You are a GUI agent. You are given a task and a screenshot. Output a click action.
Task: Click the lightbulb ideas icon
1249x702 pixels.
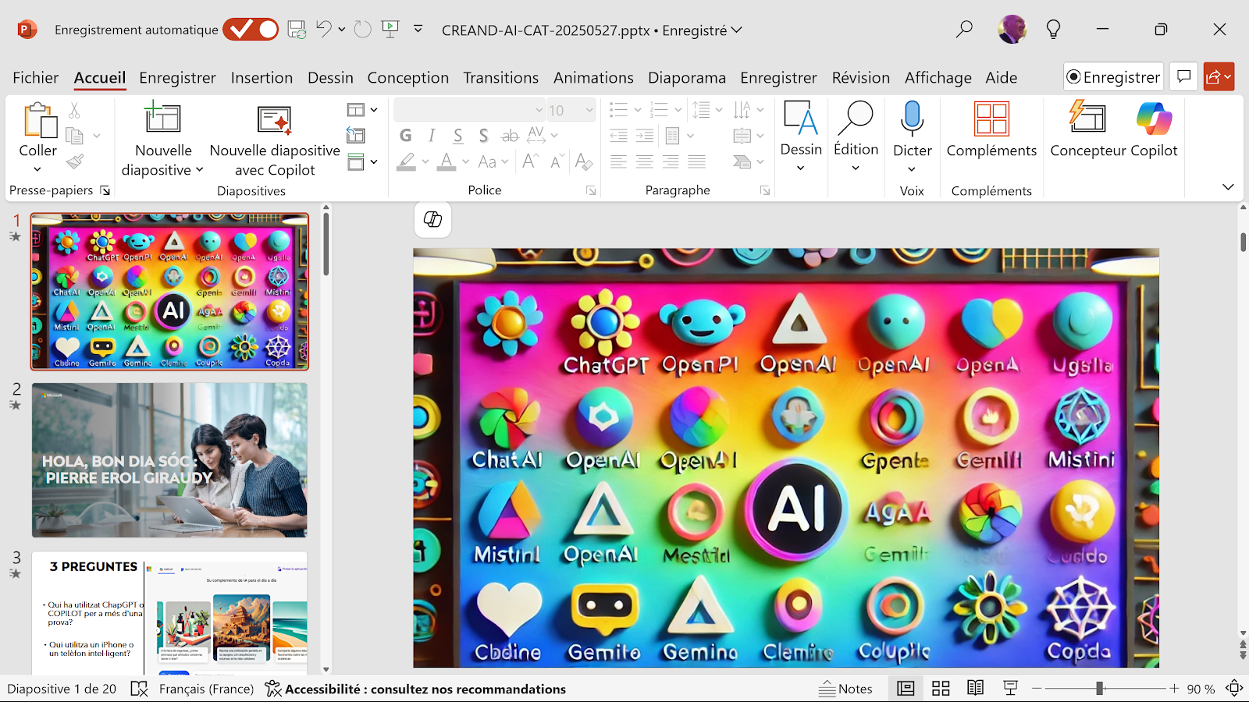point(1053,30)
